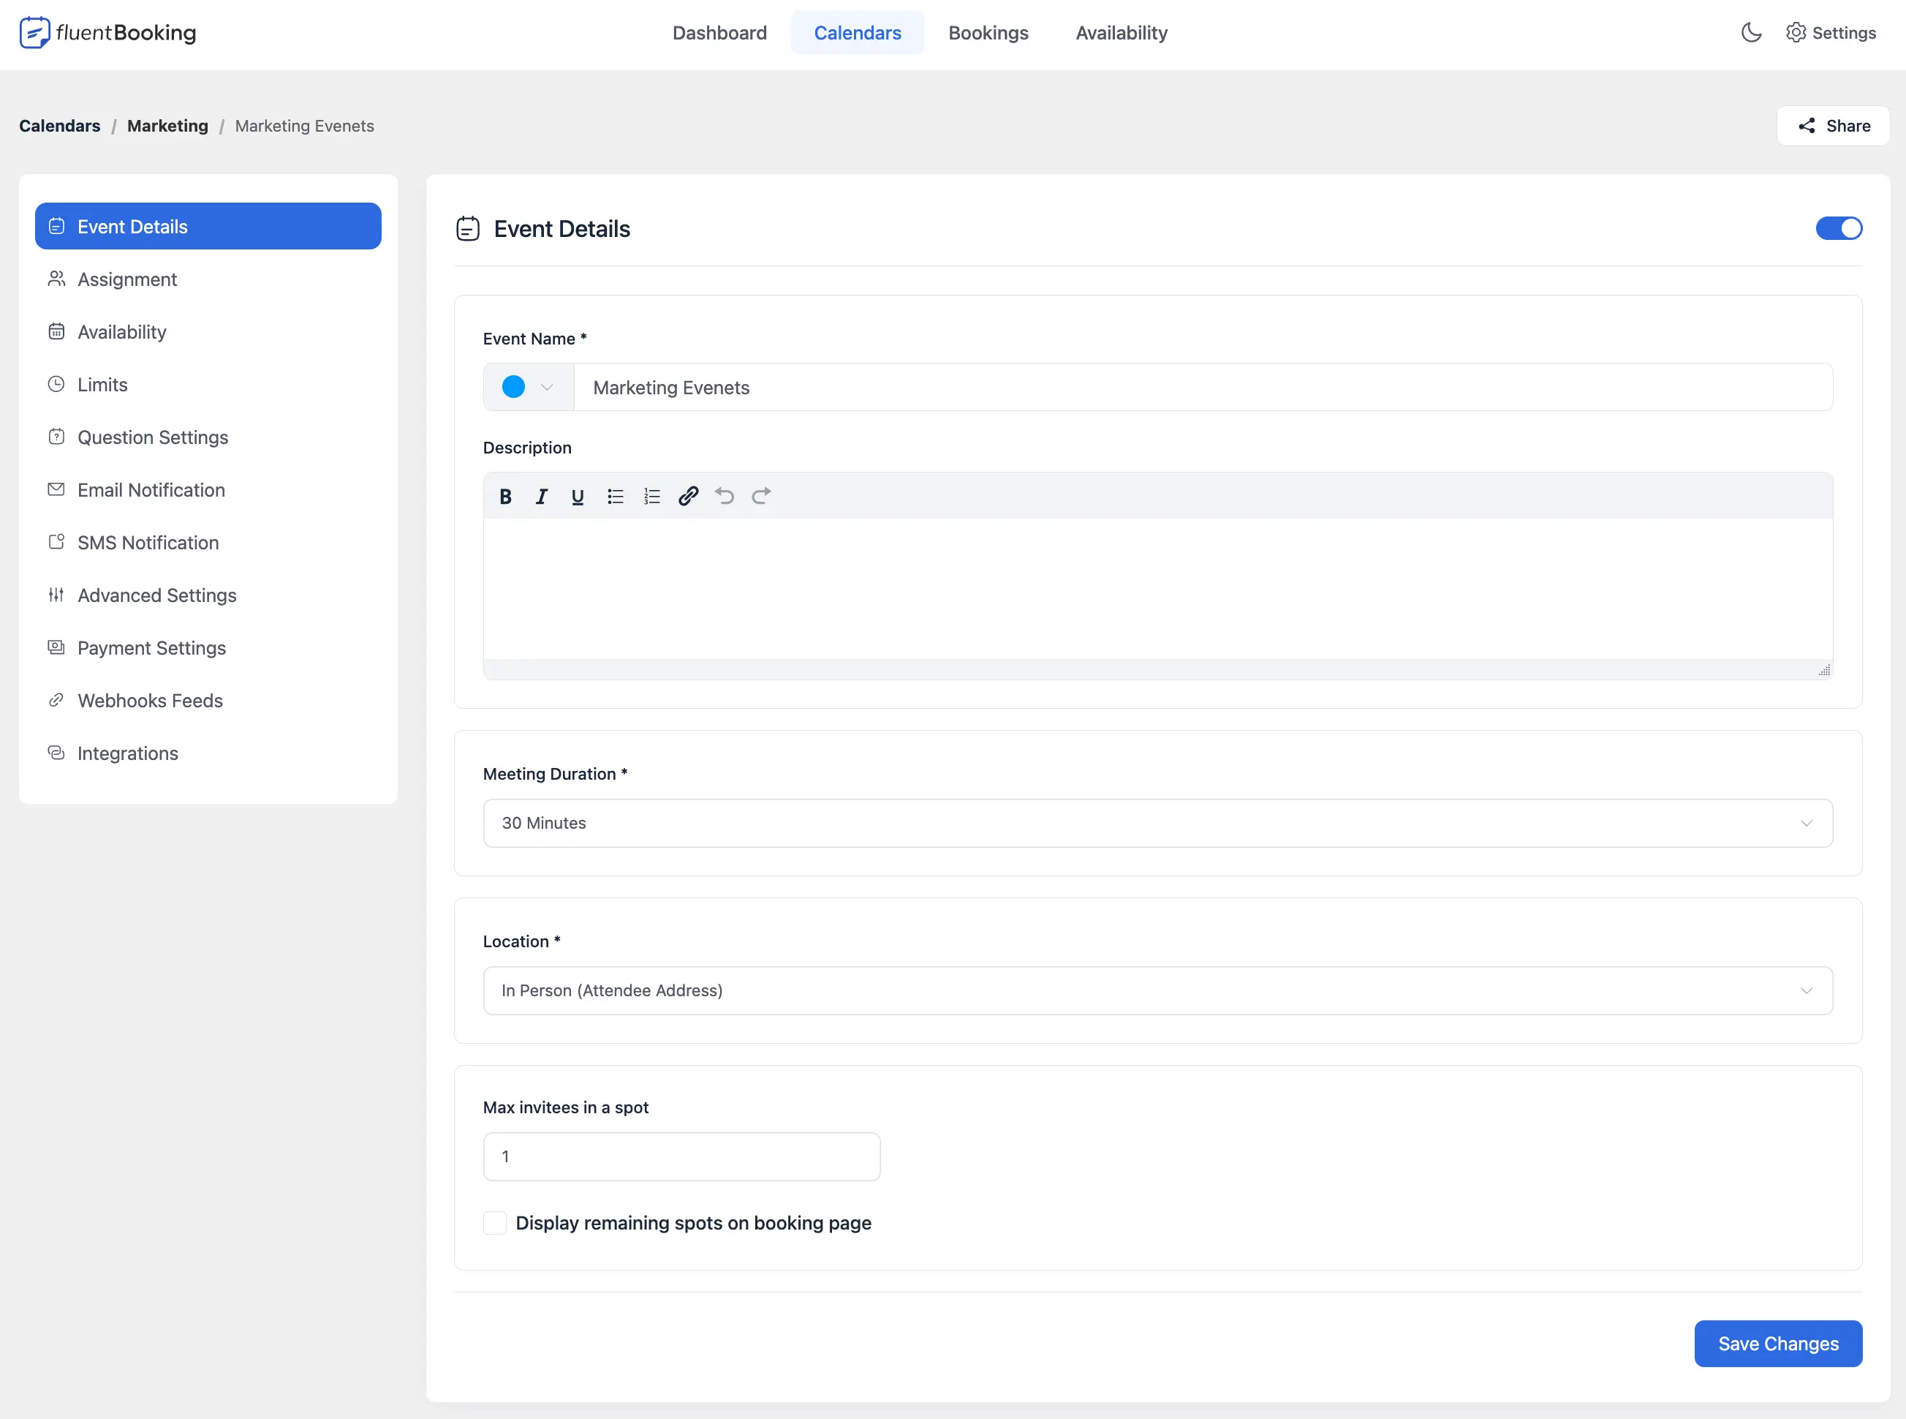Click the Payment Settings icon
1906x1419 pixels.
57,647
